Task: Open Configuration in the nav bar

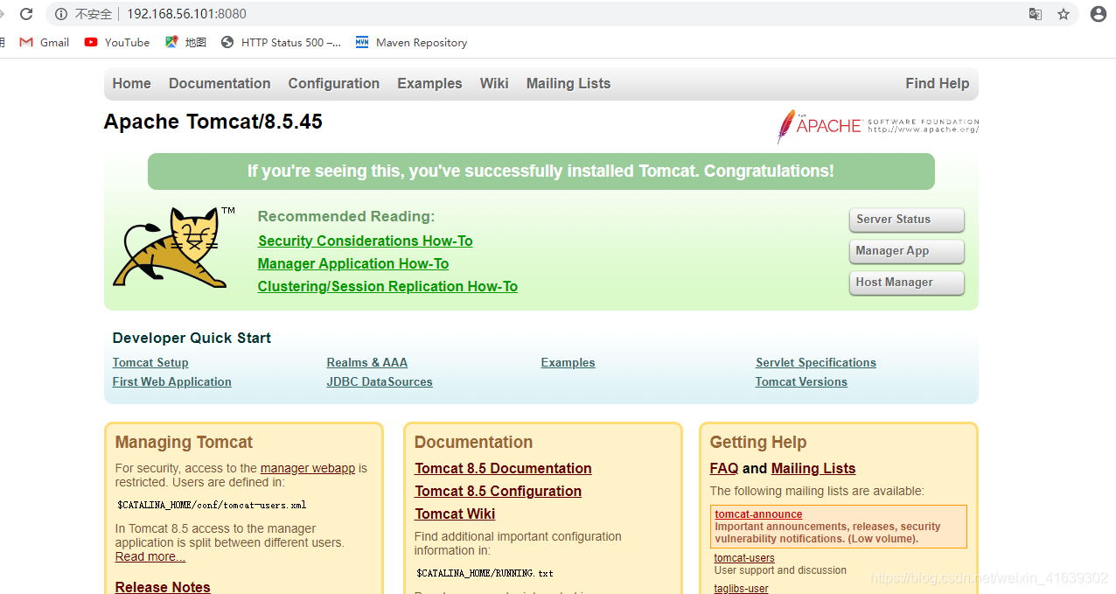Action: pos(334,84)
